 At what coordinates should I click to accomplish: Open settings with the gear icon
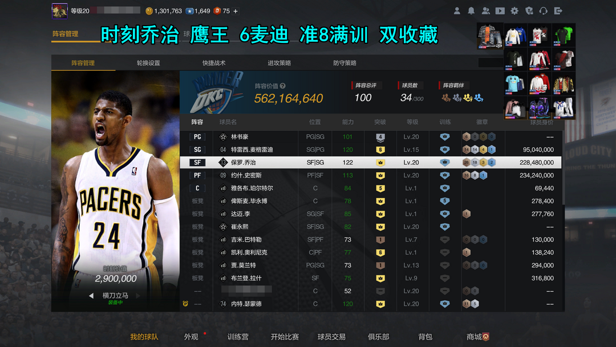(x=514, y=11)
